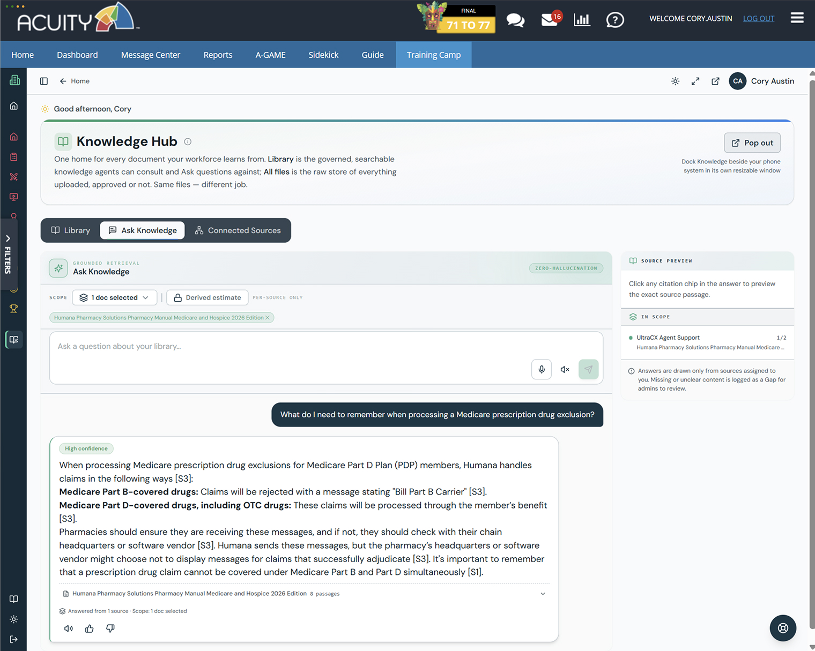
Task: Open the floating support lifebuoy button
Action: (783, 628)
